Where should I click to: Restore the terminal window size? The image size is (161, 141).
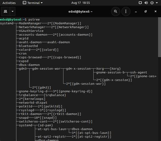[x=146, y=11]
